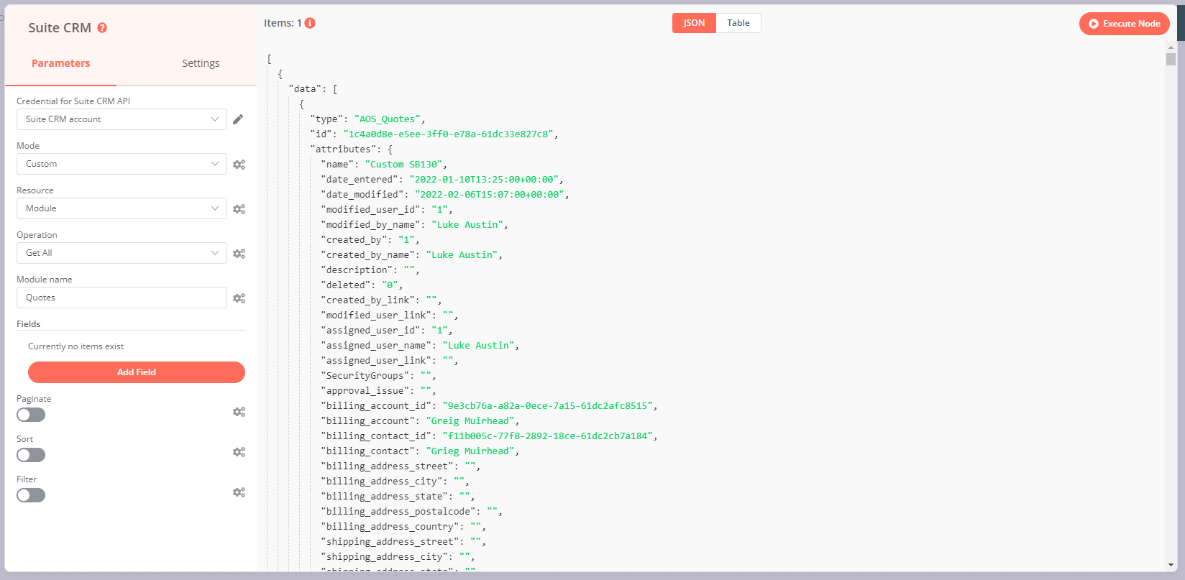Select the JSON view tab

pos(694,23)
